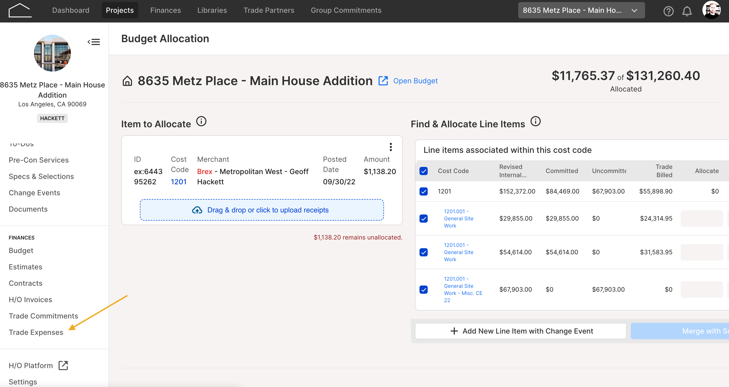Click the Open Budget external link icon
Image resolution: width=729 pixels, height=387 pixels.
click(383, 81)
